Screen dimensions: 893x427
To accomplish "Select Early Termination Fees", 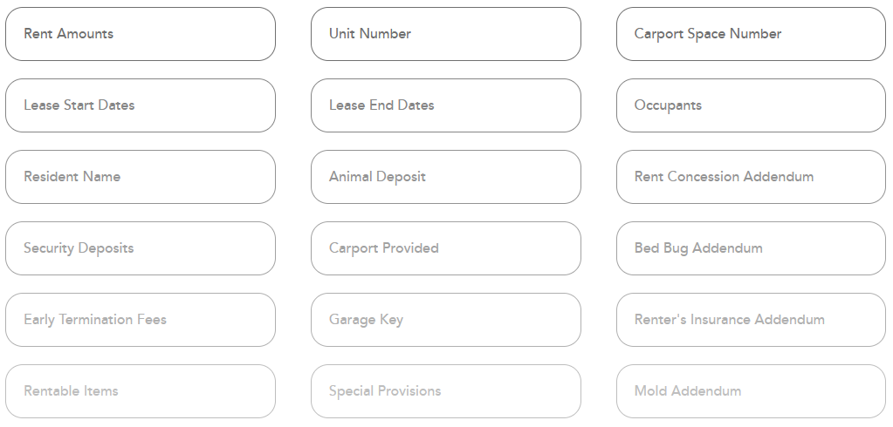I will point(141,320).
